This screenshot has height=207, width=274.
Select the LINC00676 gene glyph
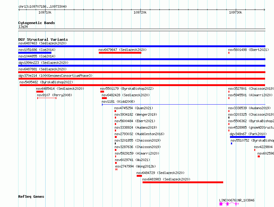click(229, 204)
